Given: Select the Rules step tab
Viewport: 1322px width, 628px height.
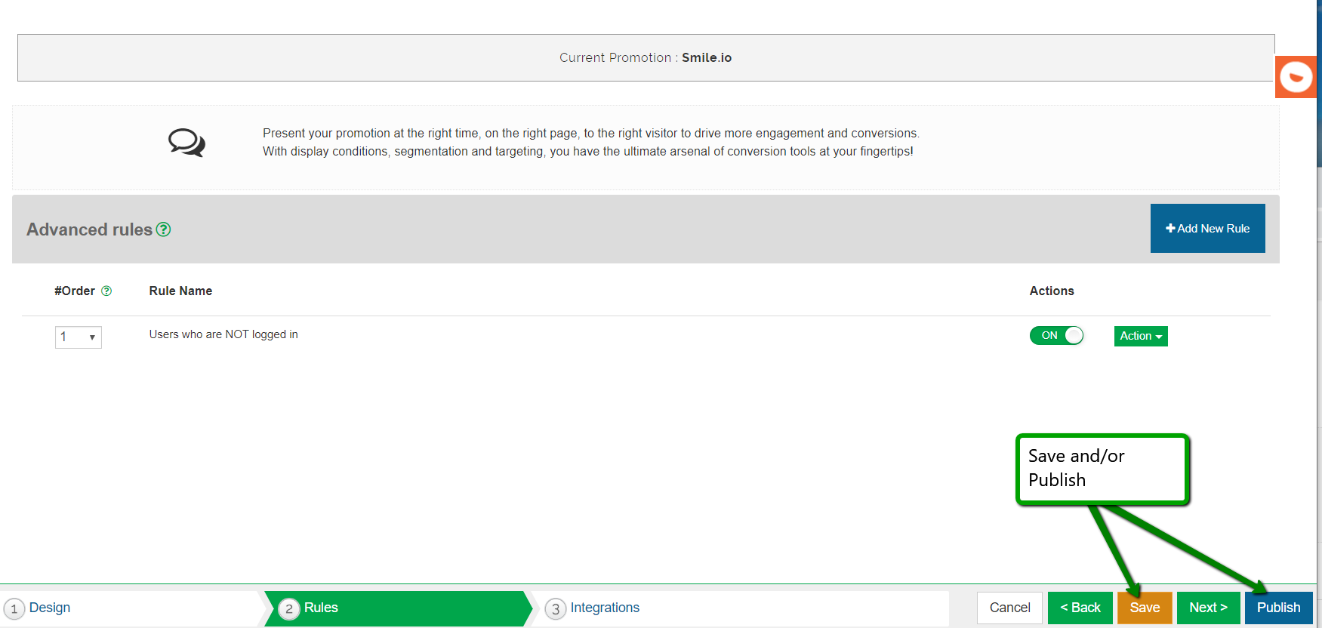Looking at the screenshot, I should coord(321,608).
